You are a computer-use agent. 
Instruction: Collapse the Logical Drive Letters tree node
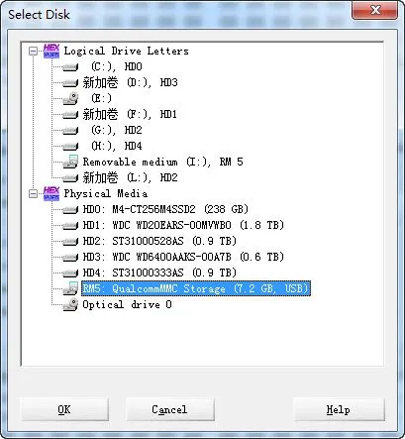click(x=33, y=52)
